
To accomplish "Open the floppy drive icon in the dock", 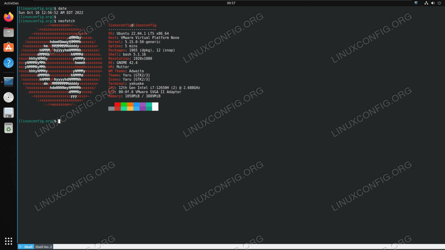I will pyautogui.click(x=9, y=113).
